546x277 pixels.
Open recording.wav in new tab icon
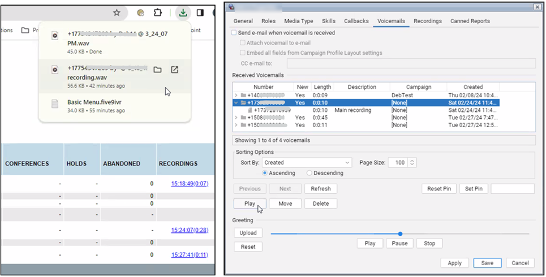(x=174, y=70)
